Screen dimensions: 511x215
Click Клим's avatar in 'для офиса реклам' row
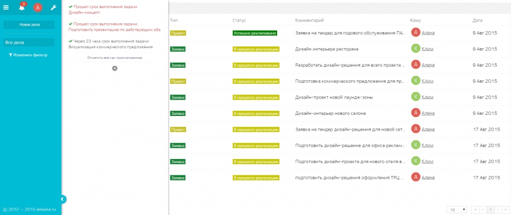click(x=416, y=145)
